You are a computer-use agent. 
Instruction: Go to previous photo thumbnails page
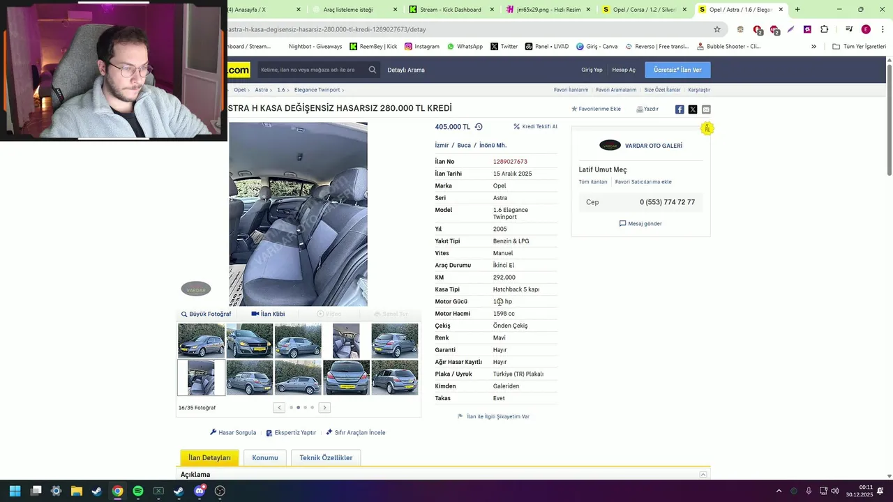279,407
